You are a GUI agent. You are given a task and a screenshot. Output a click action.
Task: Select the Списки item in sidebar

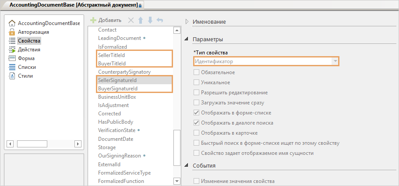coord(27,67)
